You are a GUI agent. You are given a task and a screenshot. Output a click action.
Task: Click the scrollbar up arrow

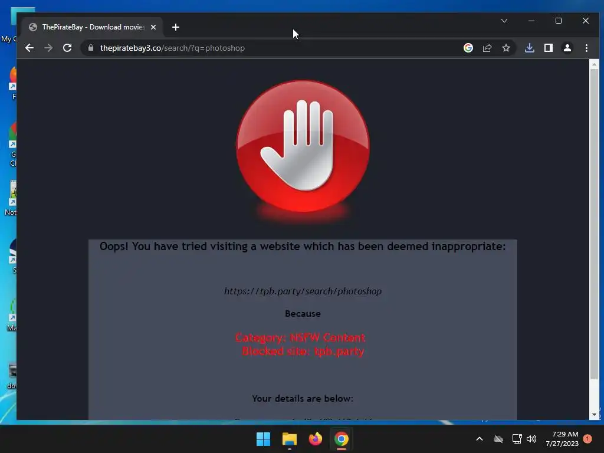(594, 64)
